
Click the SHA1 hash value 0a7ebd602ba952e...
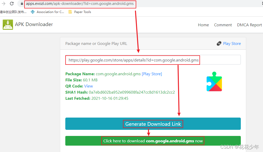click(132, 92)
